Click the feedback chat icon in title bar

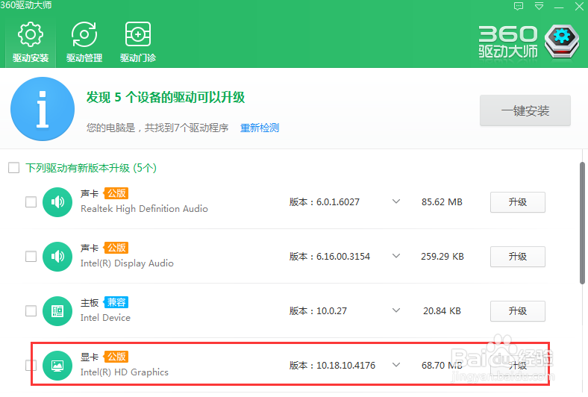coord(519,7)
